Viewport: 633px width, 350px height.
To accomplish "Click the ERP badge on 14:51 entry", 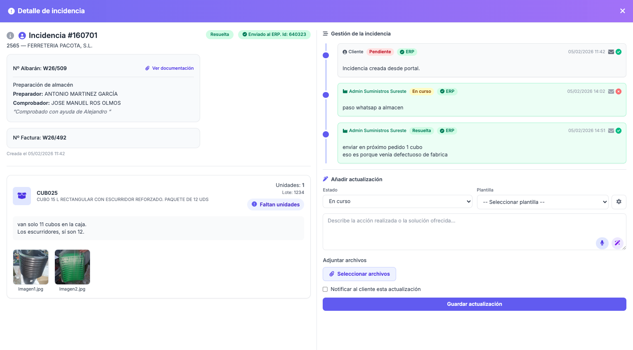I will point(447,130).
